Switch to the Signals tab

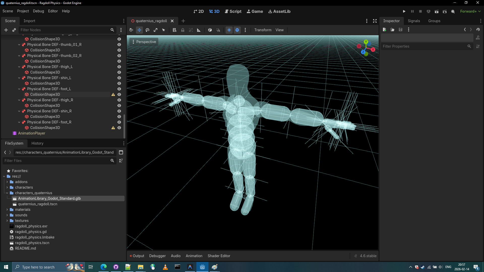[414, 21]
